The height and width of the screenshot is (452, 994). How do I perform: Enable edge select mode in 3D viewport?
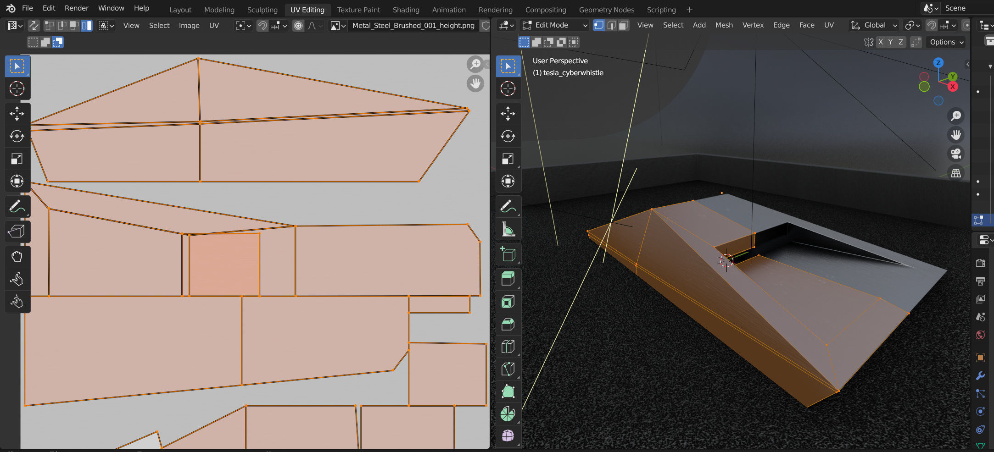point(611,25)
